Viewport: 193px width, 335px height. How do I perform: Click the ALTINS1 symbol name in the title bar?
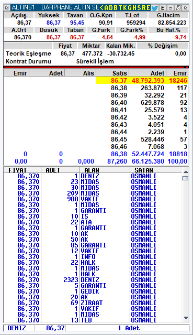click(x=23, y=8)
